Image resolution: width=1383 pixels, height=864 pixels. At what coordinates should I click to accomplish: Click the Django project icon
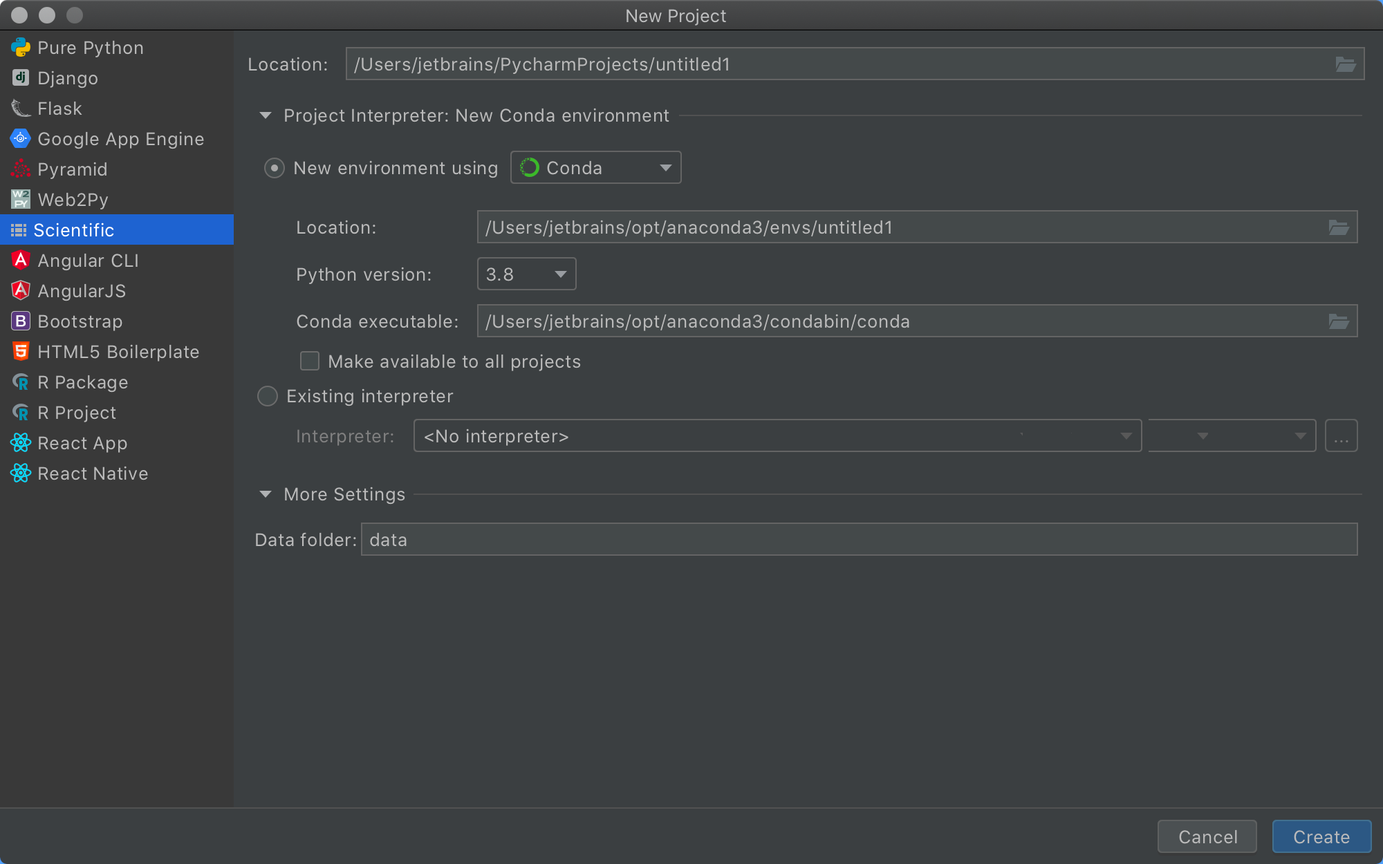(x=21, y=77)
